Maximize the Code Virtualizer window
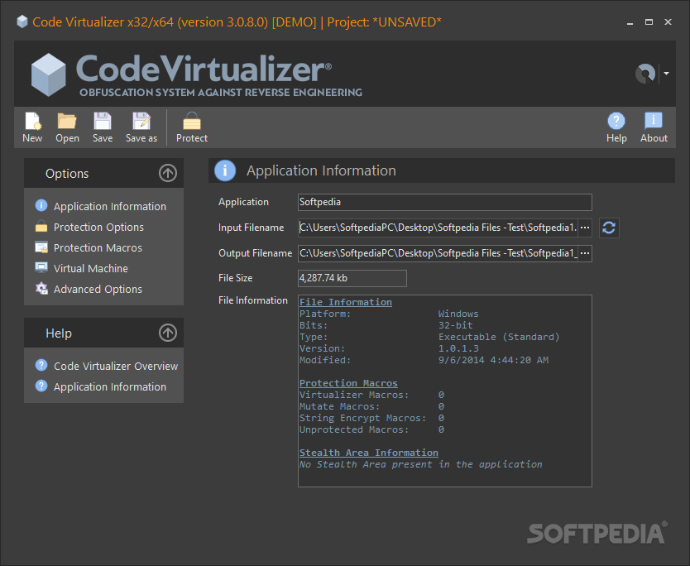 point(649,22)
